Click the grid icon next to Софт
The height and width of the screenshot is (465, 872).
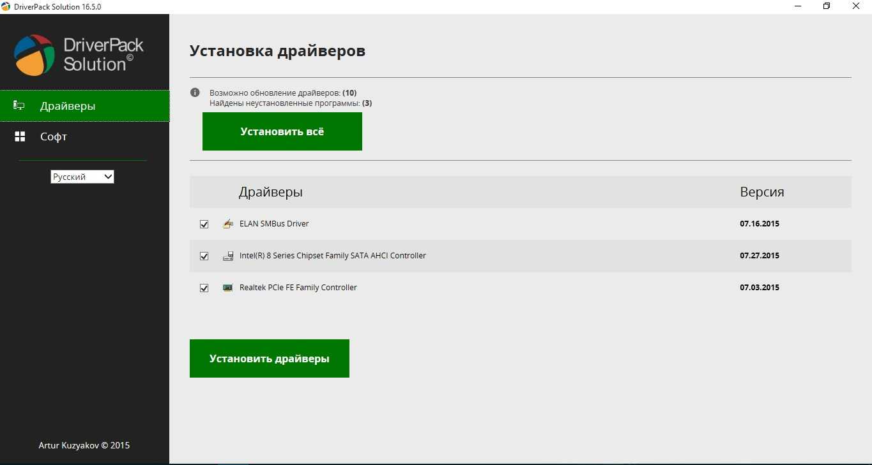(x=20, y=137)
